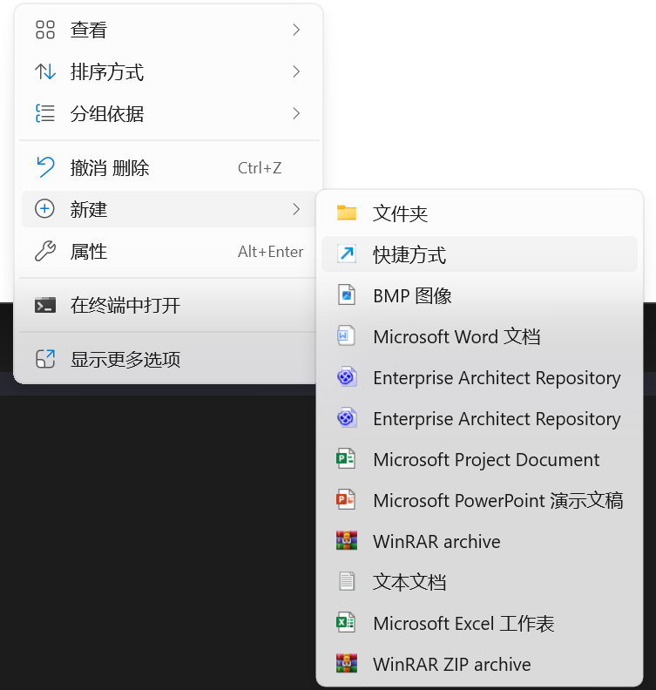Click the second Enterprise Architect Repository icon
Screen dimensions: 656x690
coord(347,418)
